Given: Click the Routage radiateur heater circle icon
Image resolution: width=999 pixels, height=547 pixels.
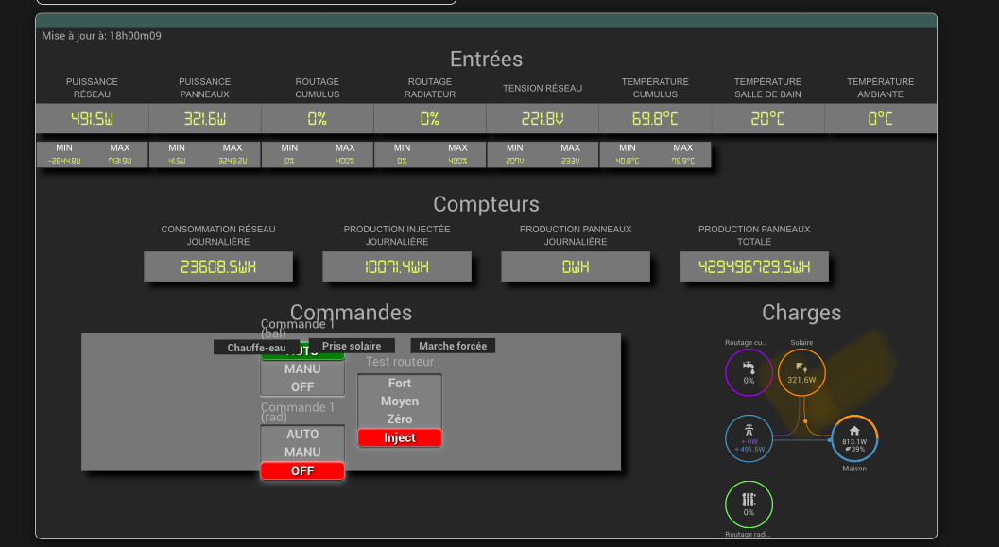Looking at the screenshot, I should pyautogui.click(x=749, y=505).
